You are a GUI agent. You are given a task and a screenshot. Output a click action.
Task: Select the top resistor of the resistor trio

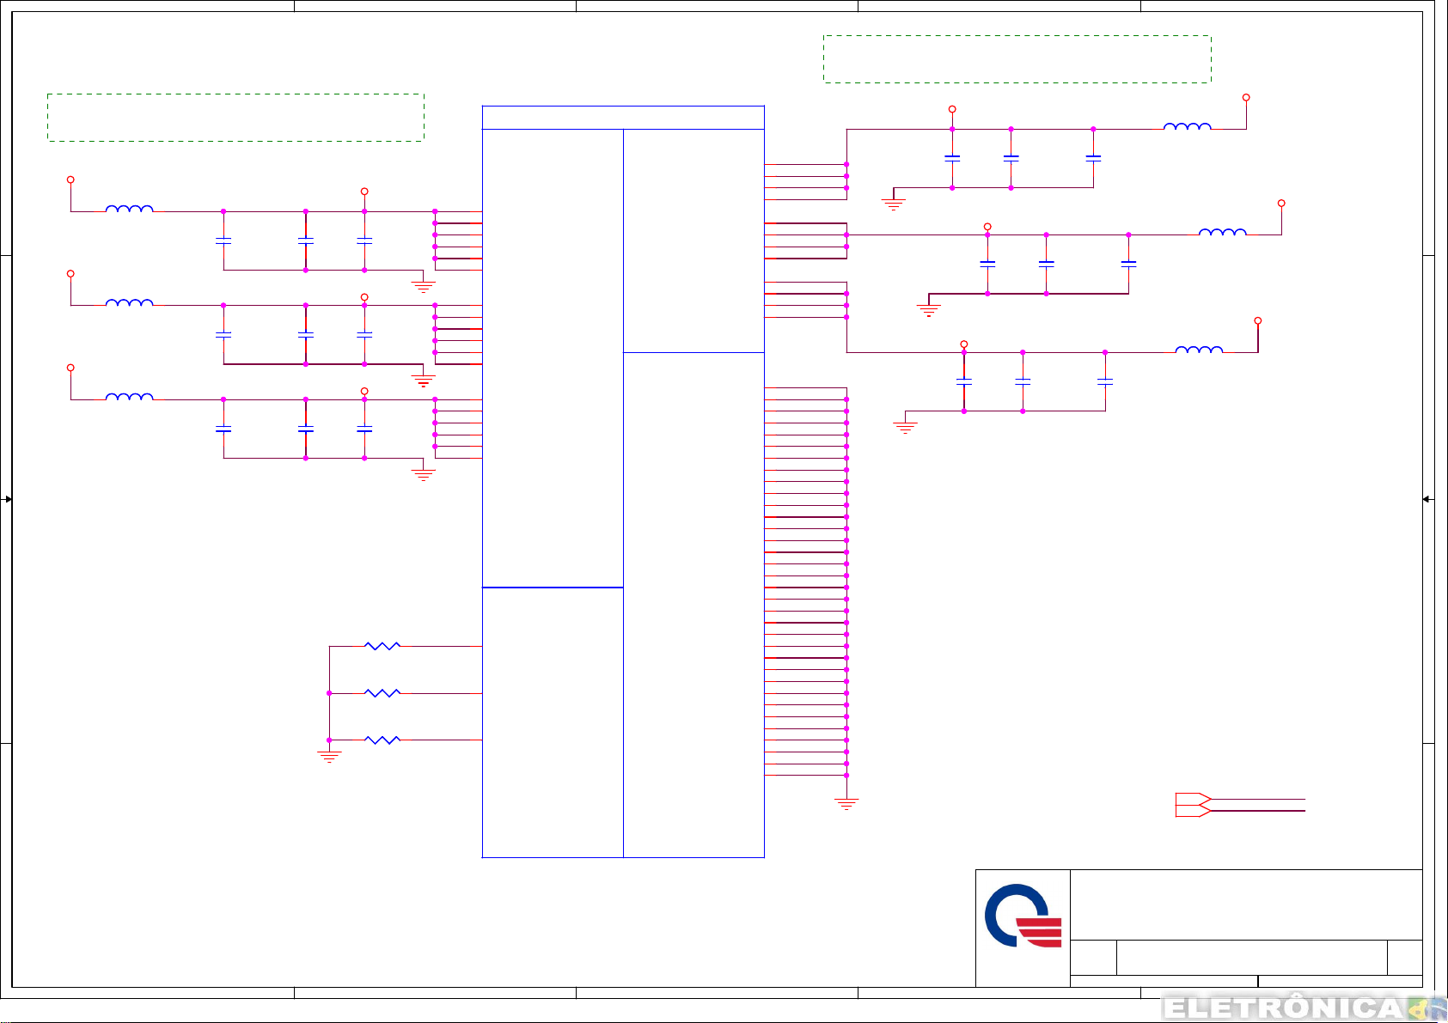coord(382,646)
